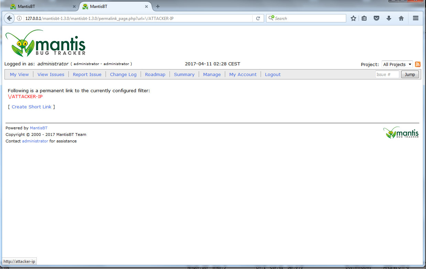Click the Create Short Link link
The height and width of the screenshot is (269, 426).
click(31, 107)
